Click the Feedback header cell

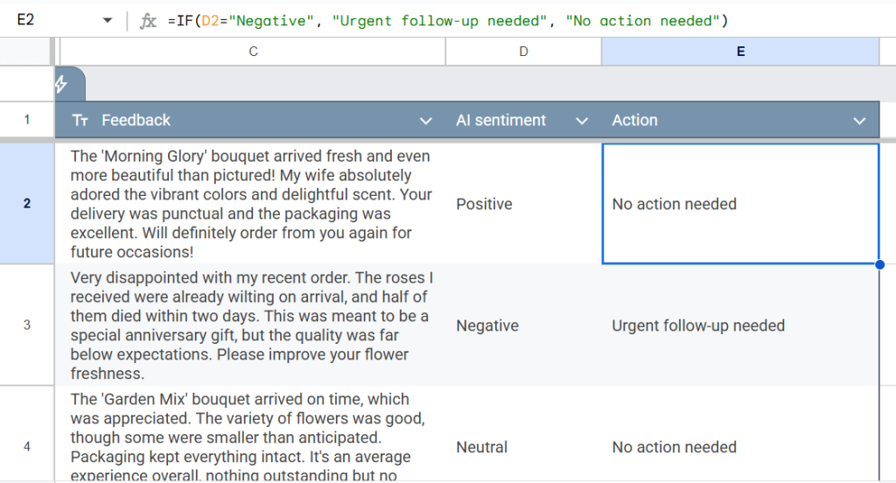tap(250, 120)
